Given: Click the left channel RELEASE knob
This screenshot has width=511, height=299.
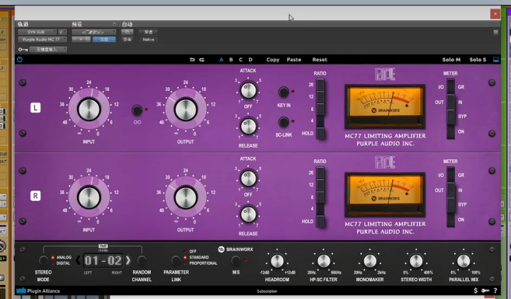Looking at the screenshot, I should click(x=248, y=126).
